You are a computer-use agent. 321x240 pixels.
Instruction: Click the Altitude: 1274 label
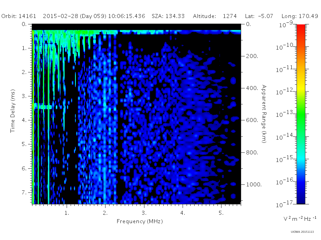point(215,16)
